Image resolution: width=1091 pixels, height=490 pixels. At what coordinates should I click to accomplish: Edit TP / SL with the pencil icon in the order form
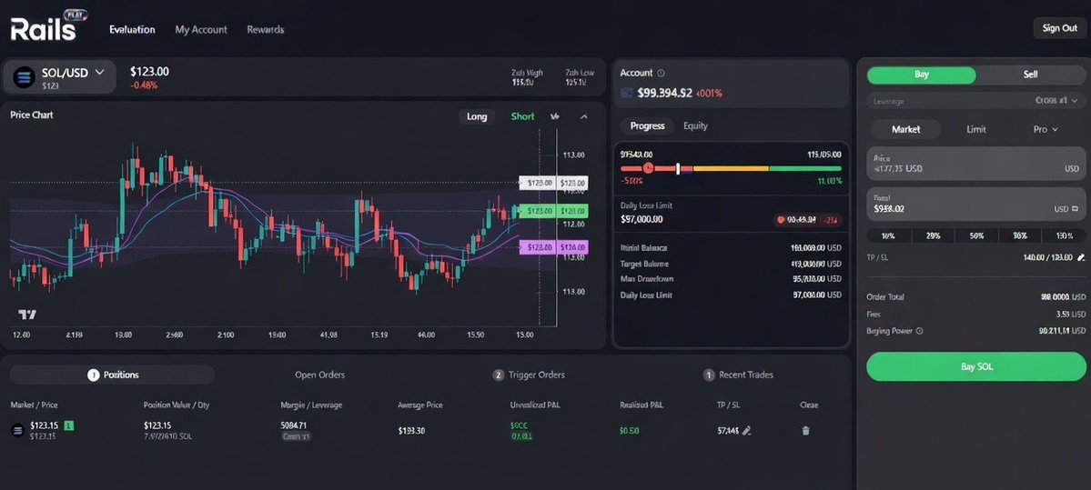pyautogui.click(x=1081, y=257)
